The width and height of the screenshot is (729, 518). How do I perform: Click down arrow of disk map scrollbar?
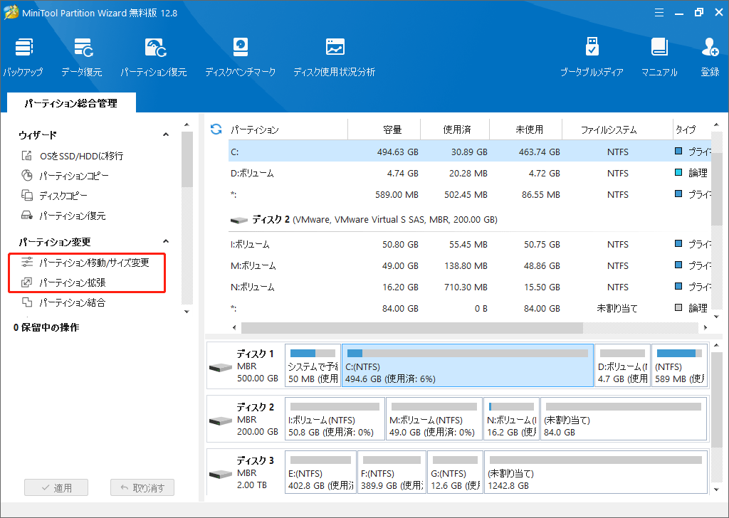pos(716,490)
